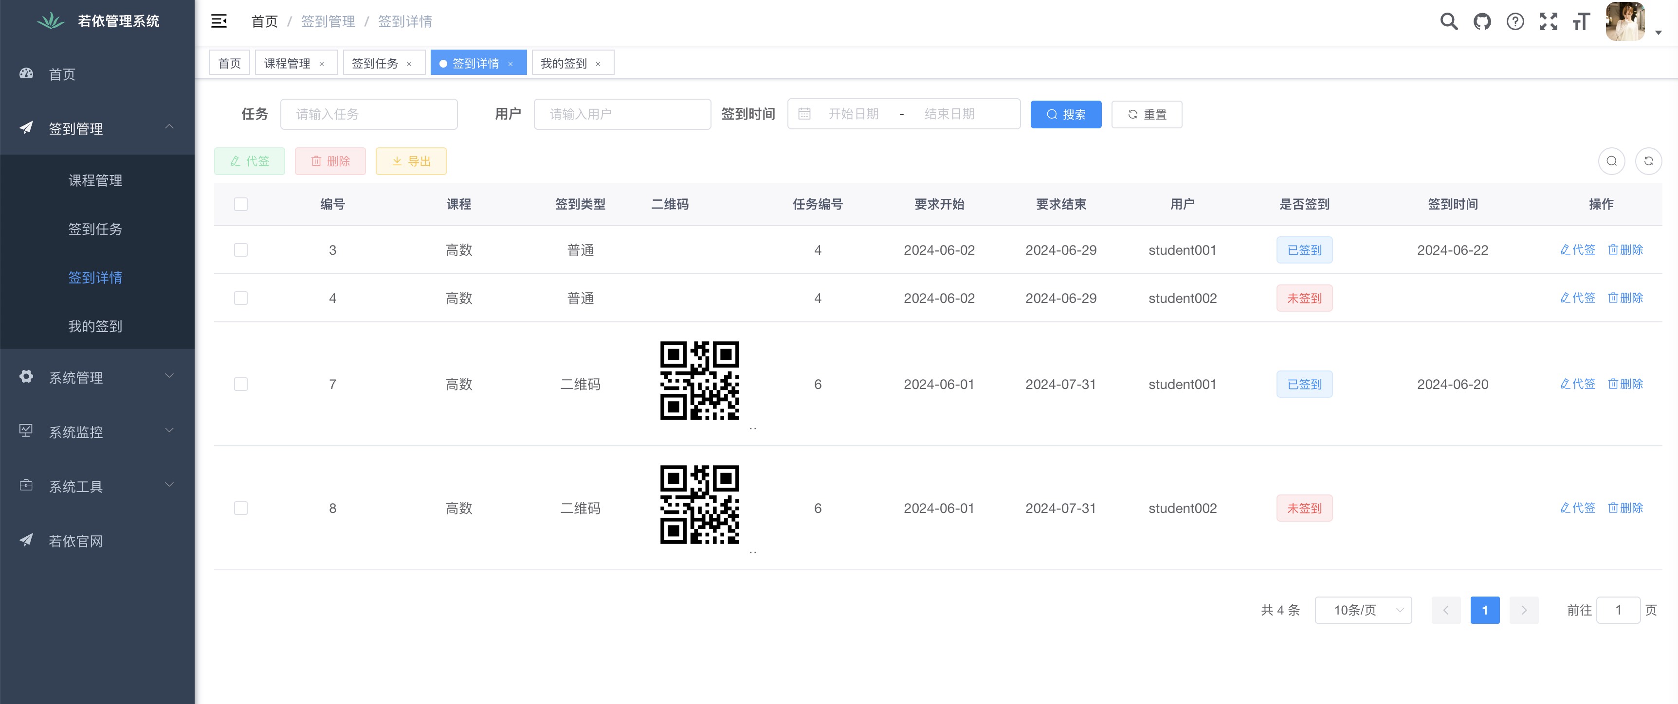Screen dimensions: 1678x704
Task: Click 删除 for row 编号 8
Action: click(x=1625, y=508)
